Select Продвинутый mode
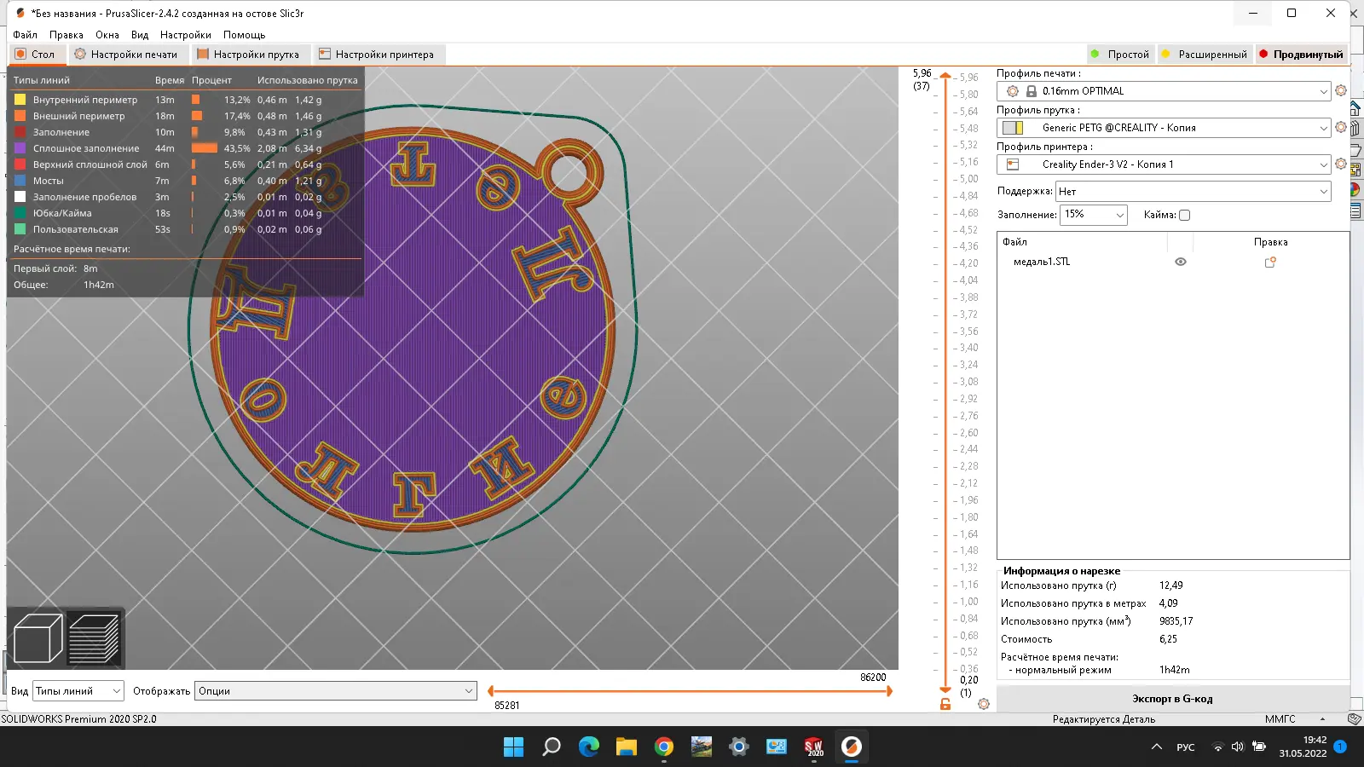 [1301, 54]
